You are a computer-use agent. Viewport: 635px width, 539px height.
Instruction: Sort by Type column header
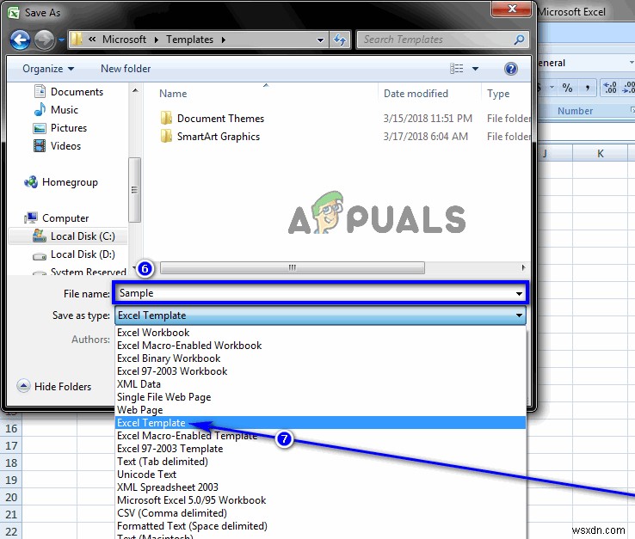tap(498, 94)
